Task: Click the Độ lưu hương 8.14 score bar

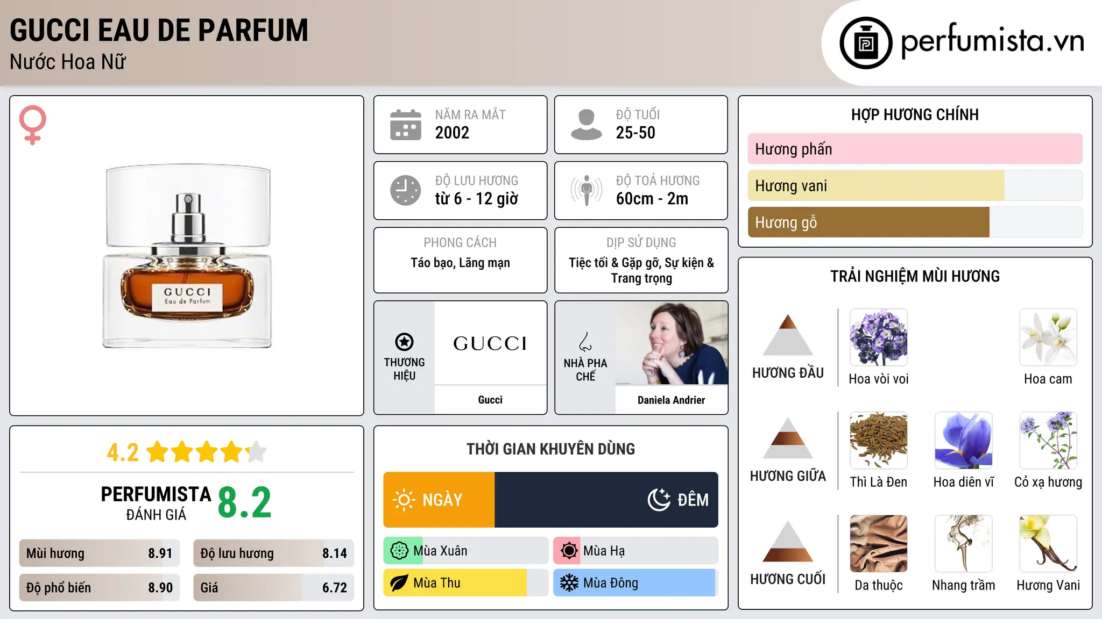Action: click(x=274, y=553)
